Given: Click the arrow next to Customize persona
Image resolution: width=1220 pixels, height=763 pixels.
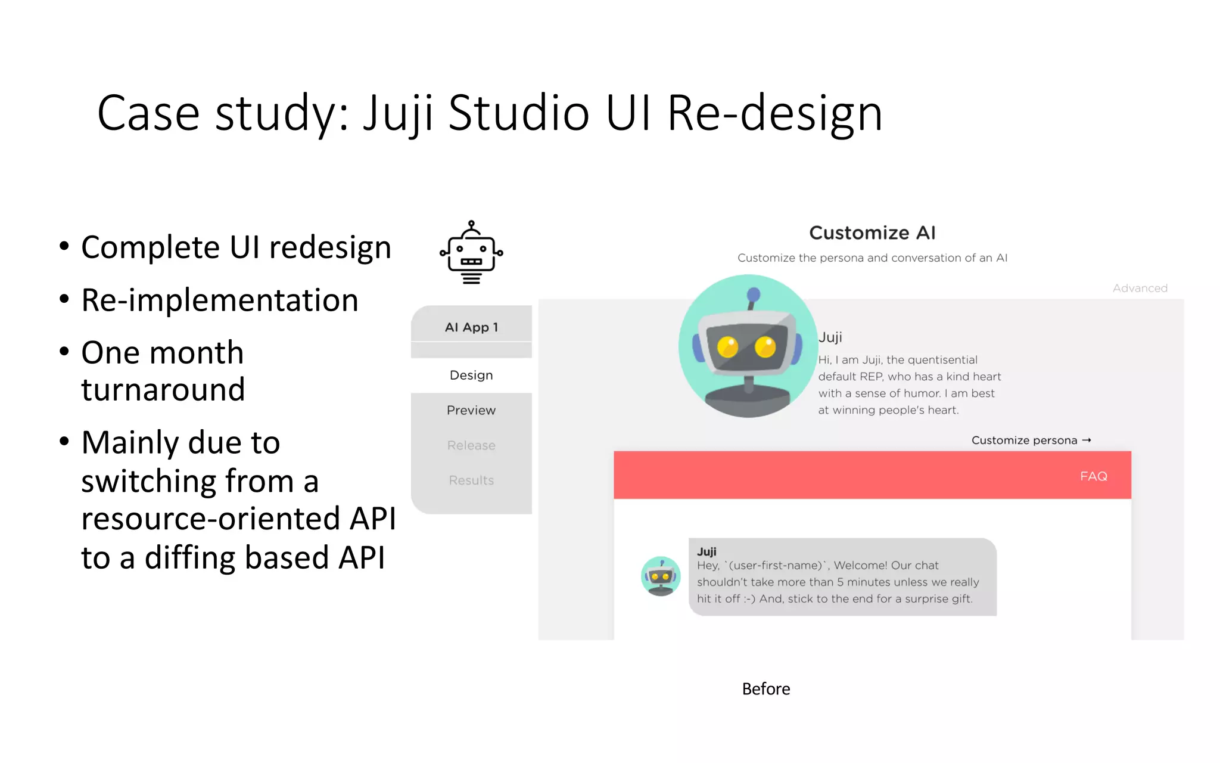Looking at the screenshot, I should pos(1087,440).
